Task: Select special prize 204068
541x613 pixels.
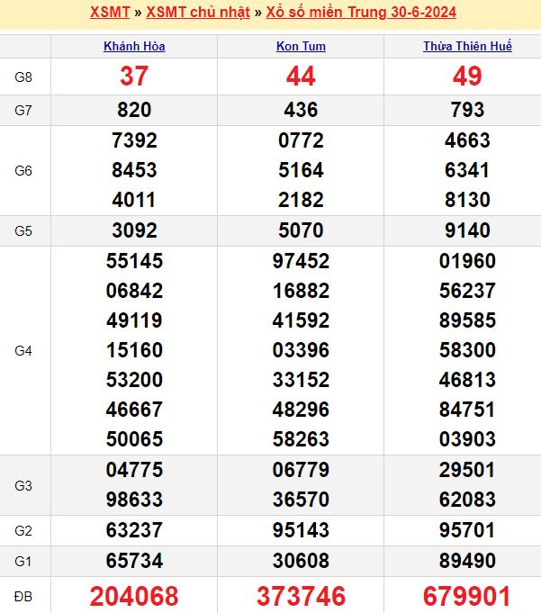Action: 134,596
